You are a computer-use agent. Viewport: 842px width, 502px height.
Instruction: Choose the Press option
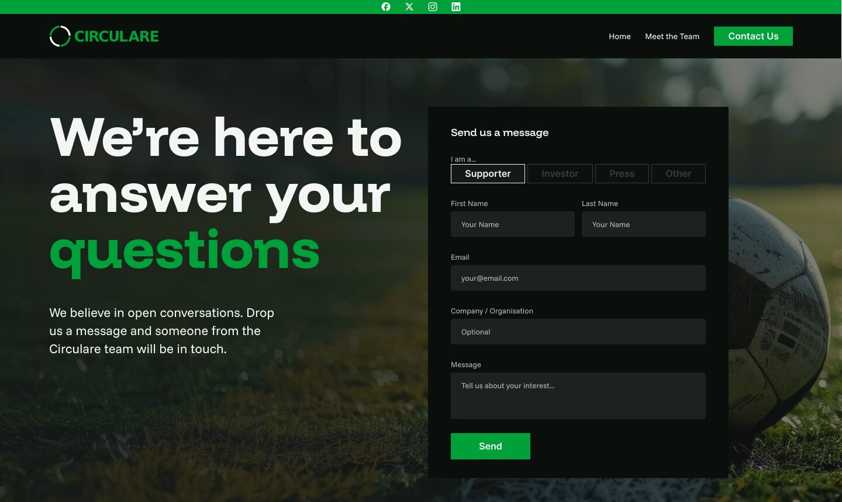pos(622,173)
